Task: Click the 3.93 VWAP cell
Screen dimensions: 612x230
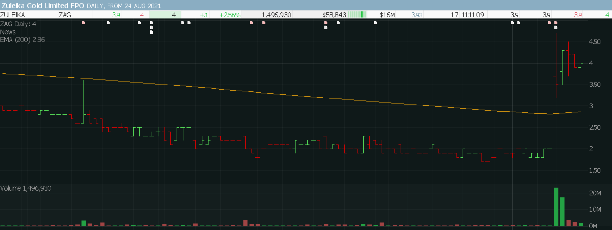Action: point(417,15)
